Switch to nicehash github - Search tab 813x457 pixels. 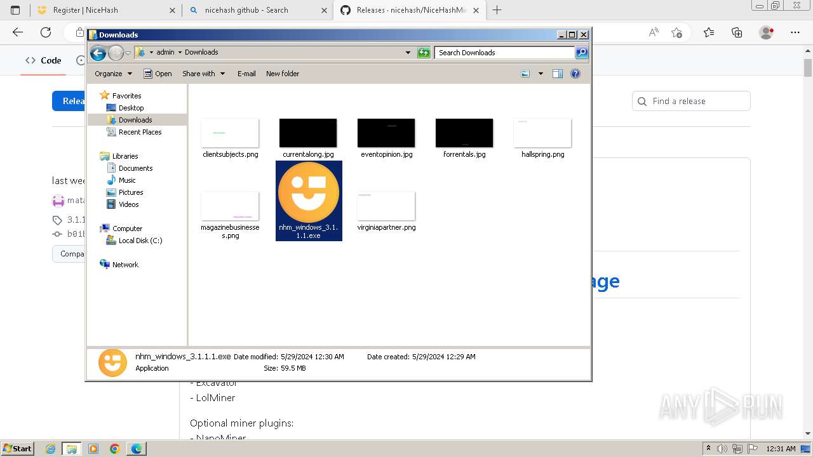pos(257,10)
